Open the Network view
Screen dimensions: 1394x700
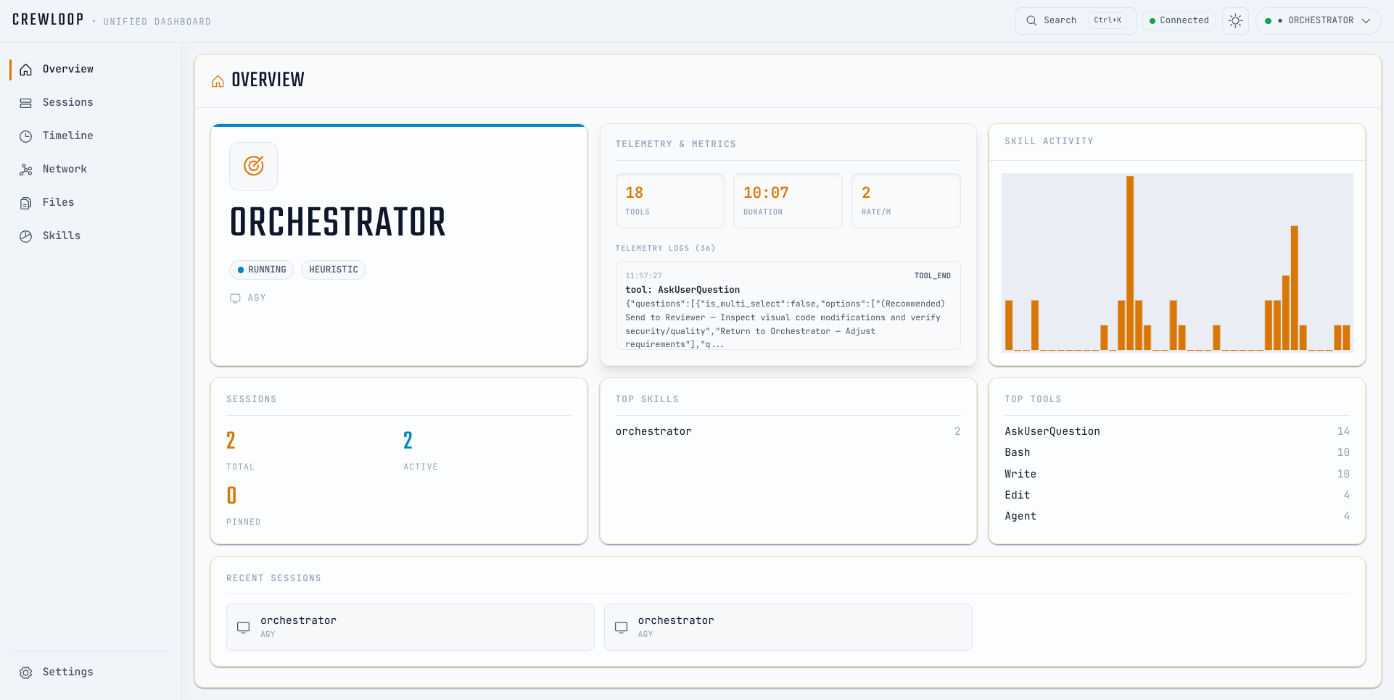coord(91,169)
